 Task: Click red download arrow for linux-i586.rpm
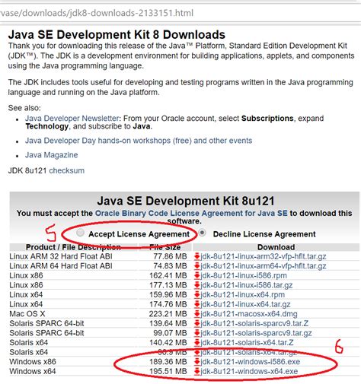click(197, 275)
